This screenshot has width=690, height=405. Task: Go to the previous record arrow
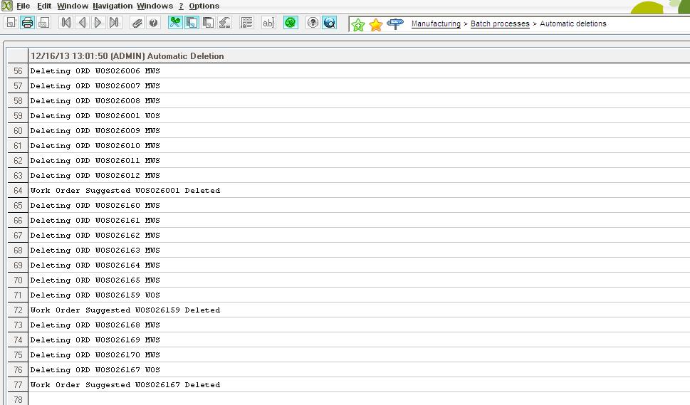point(82,23)
